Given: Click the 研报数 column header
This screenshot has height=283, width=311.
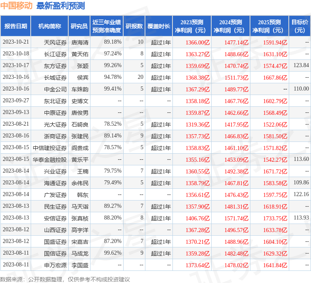Looking at the screenshot, I should click(x=134, y=26).
